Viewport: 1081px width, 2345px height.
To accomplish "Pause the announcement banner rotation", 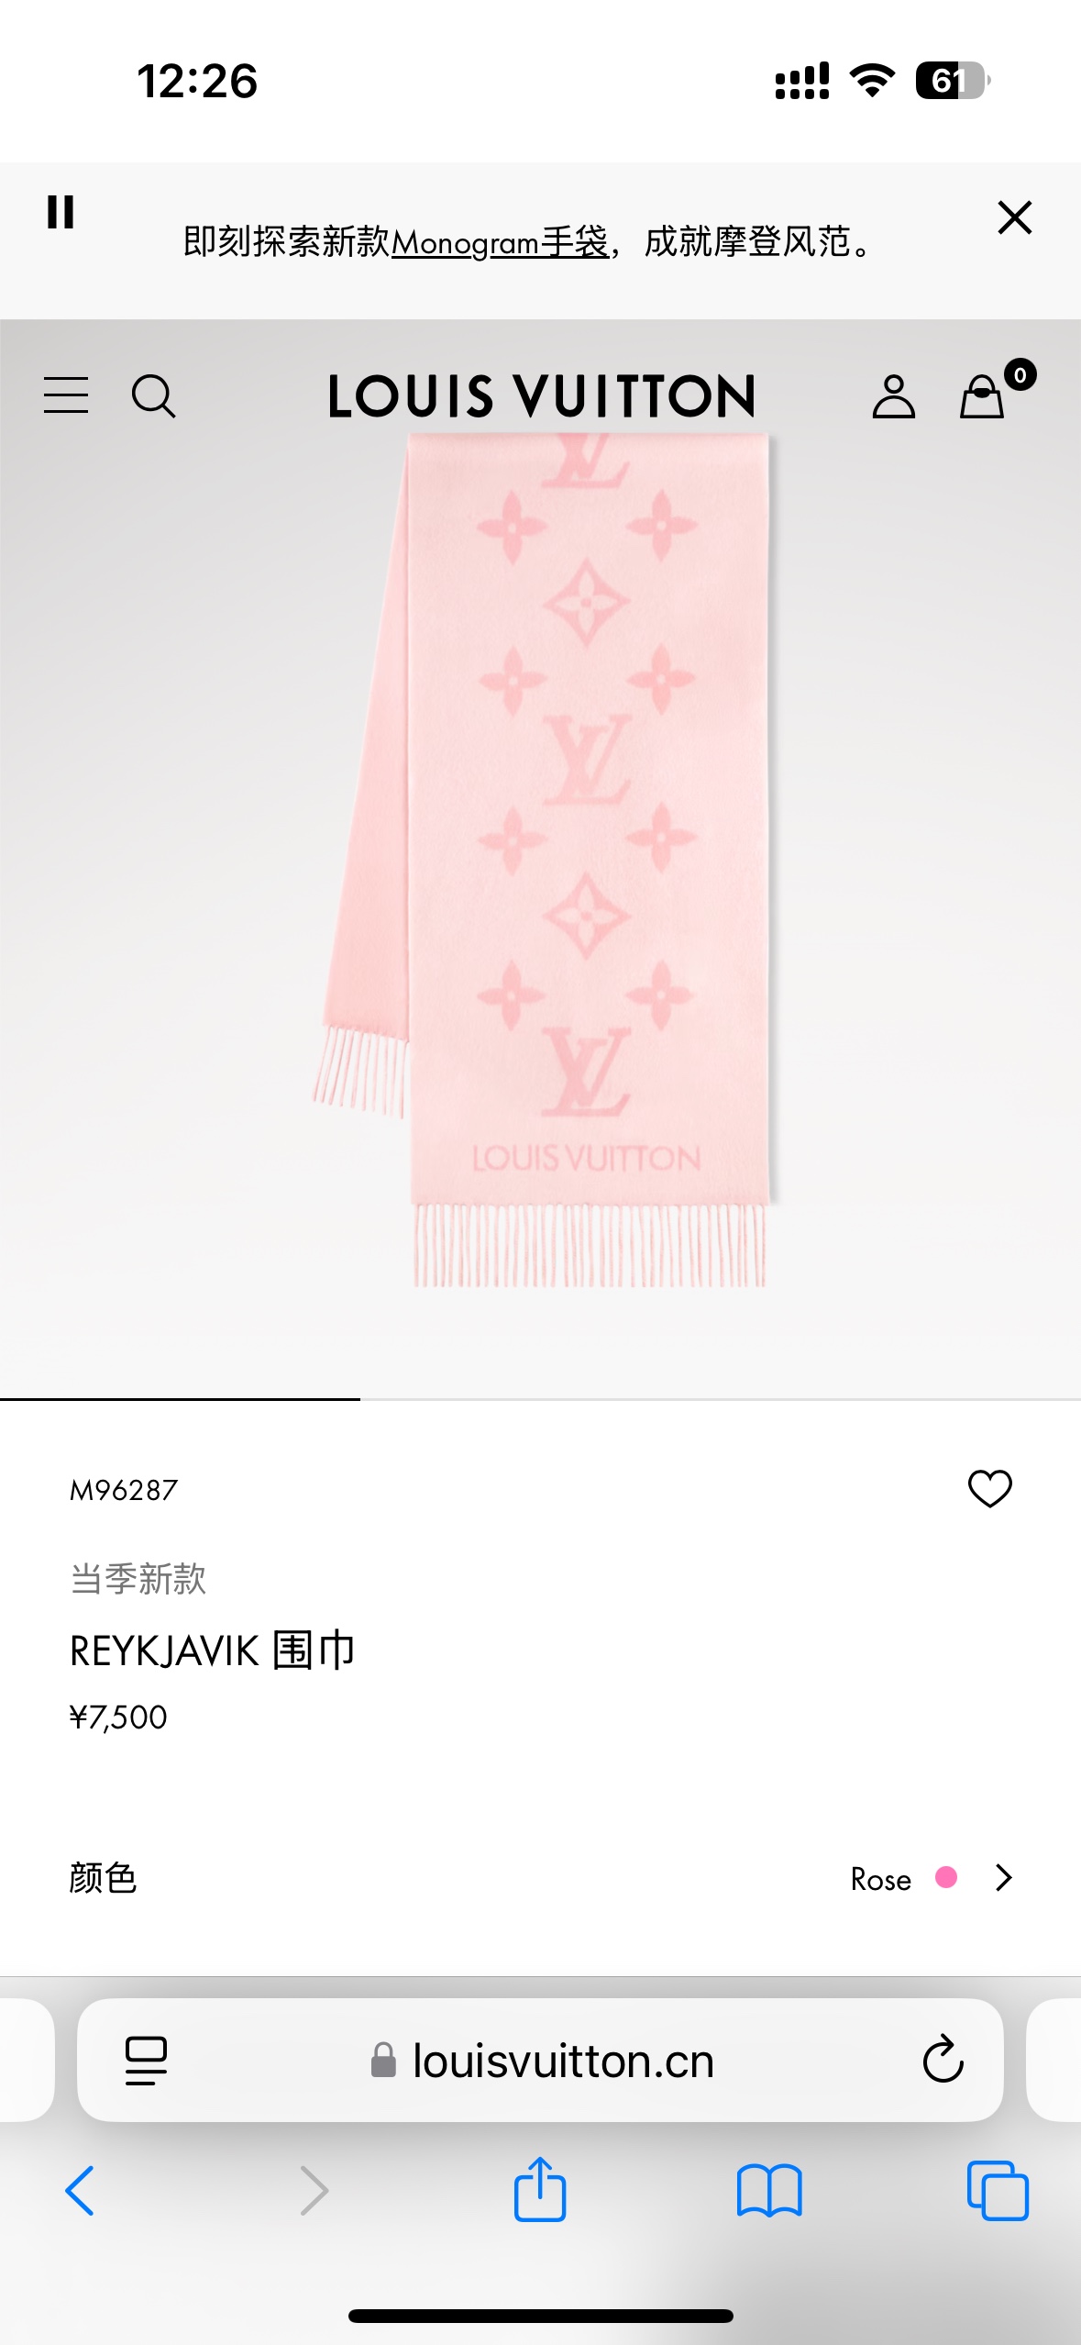I will coord(61,212).
